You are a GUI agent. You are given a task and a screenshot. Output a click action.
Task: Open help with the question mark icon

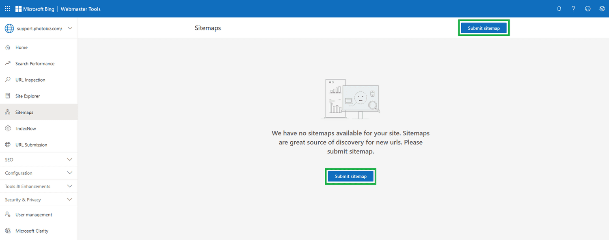tap(573, 8)
